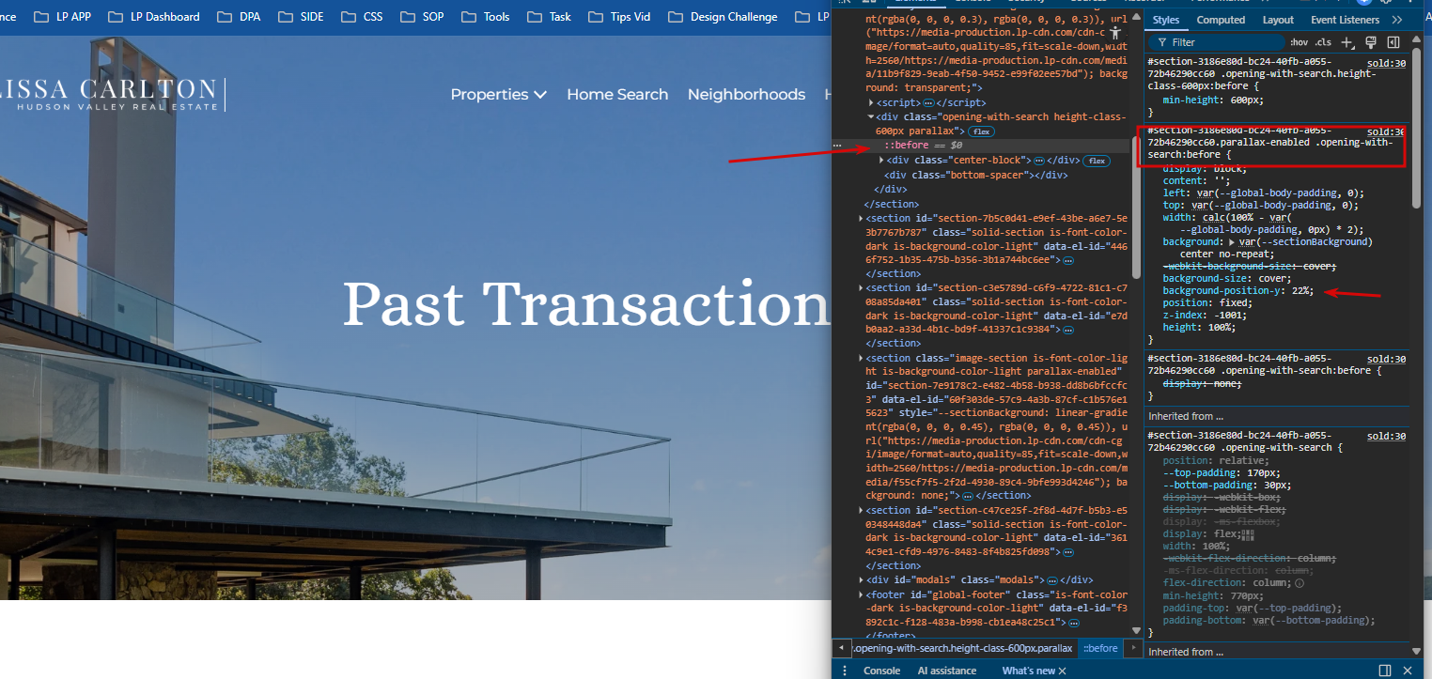The width and height of the screenshot is (1432, 679).
Task: Open the CSS bookmark folder
Action: tap(361, 16)
